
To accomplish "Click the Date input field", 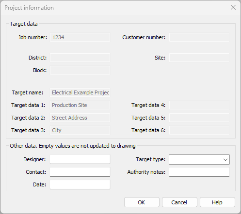I will 80,184.
